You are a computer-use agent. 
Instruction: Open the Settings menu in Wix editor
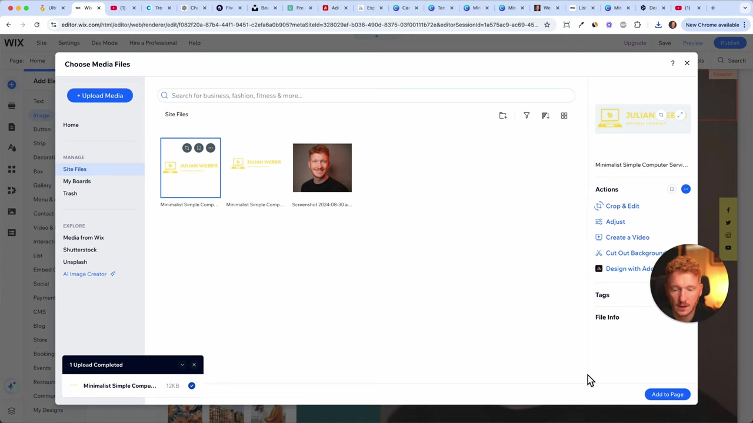69,43
